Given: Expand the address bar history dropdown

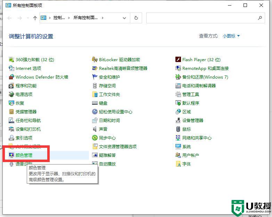Looking at the screenshot, I should tap(124, 18).
